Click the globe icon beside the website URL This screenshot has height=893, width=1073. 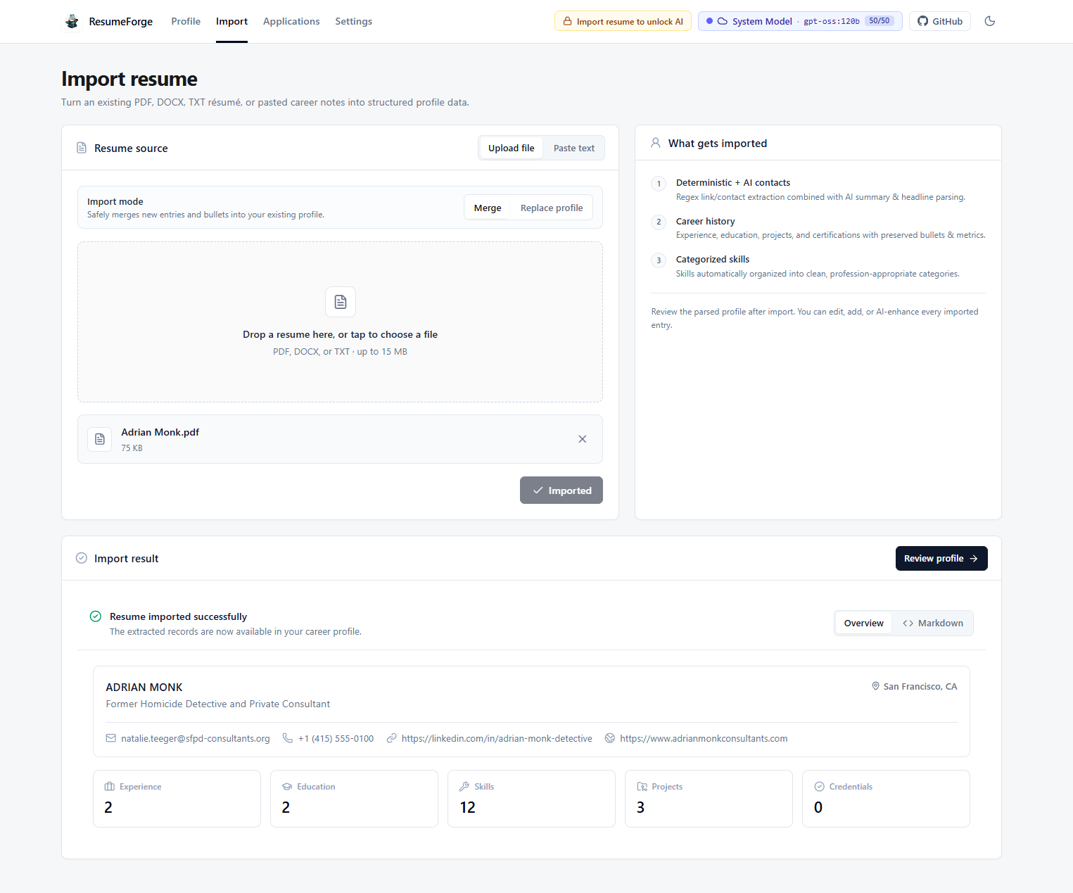(610, 738)
